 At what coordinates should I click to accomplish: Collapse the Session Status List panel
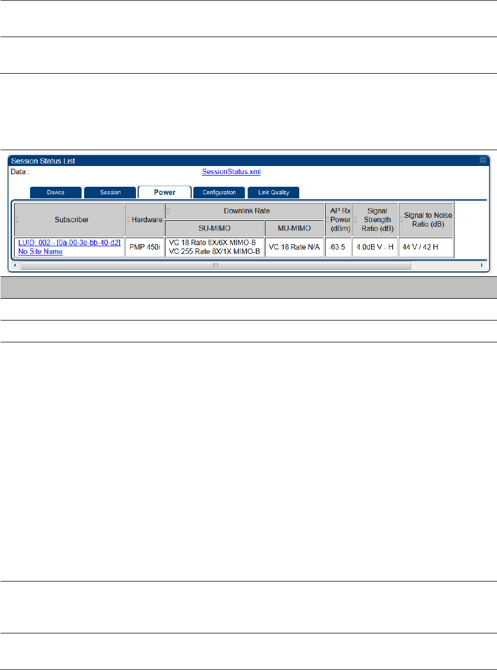pyautogui.click(x=483, y=161)
